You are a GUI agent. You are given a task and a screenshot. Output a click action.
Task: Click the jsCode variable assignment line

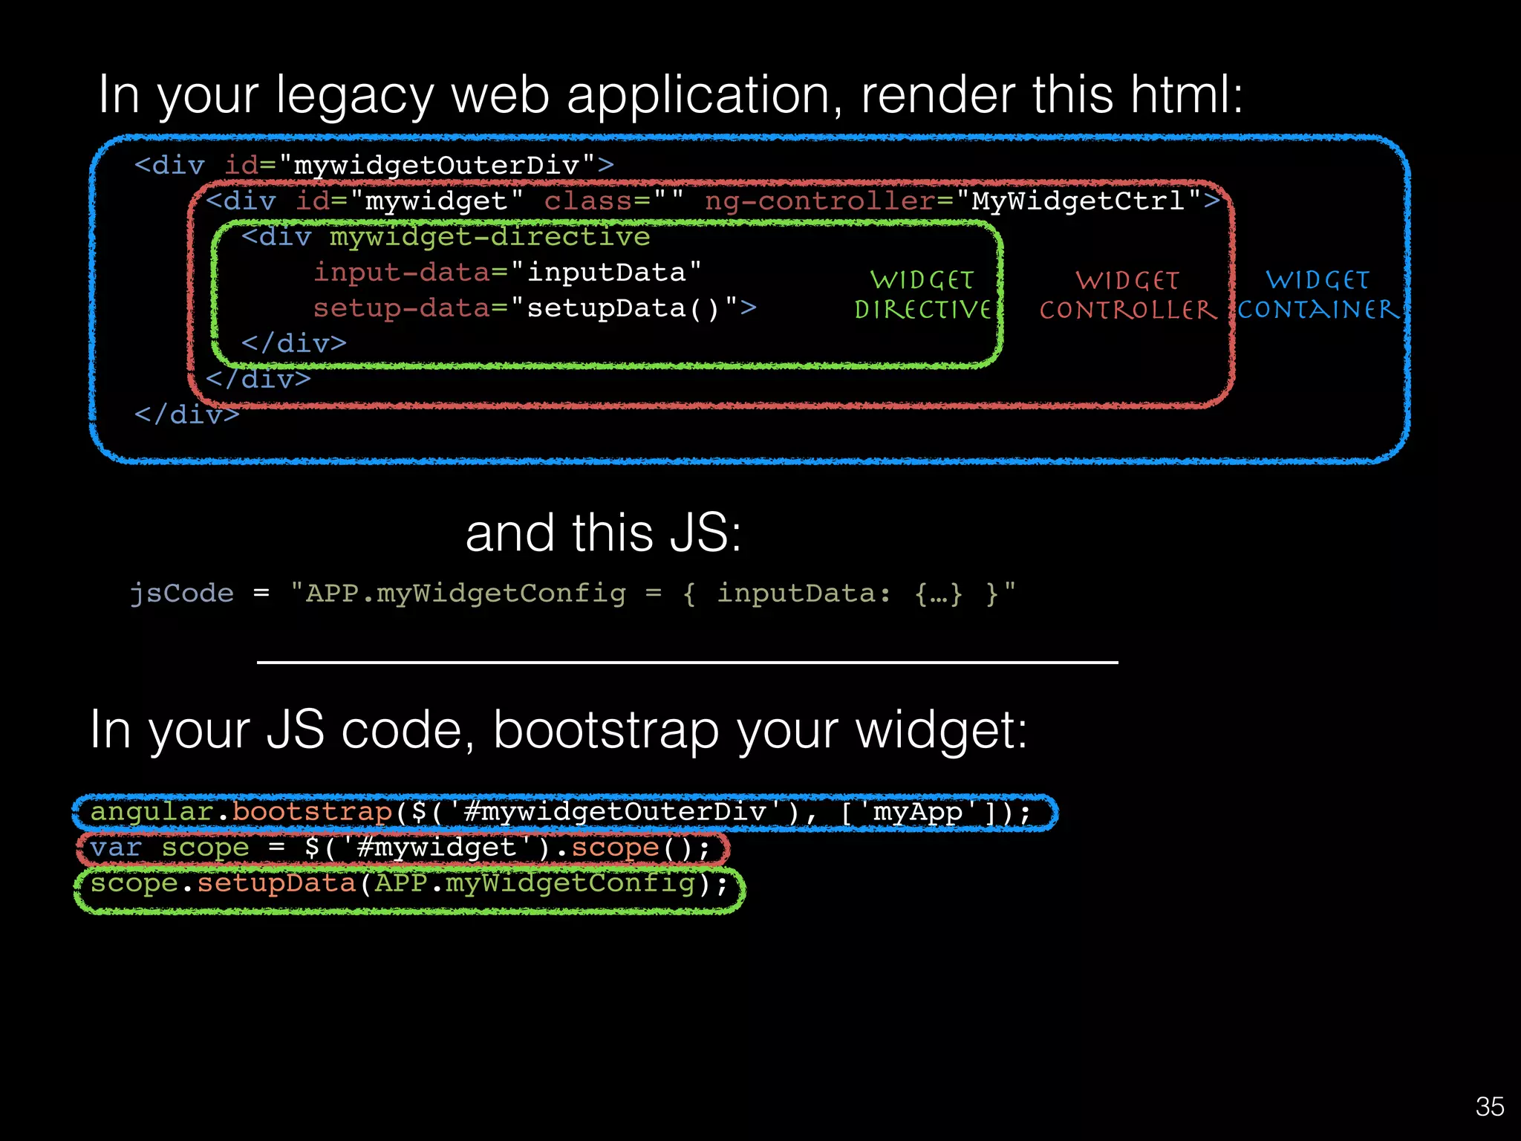point(572,594)
